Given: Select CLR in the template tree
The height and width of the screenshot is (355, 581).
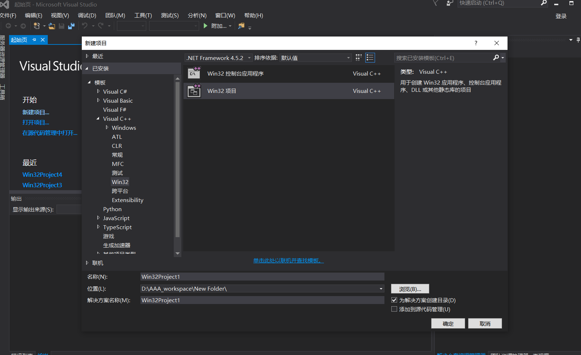Looking at the screenshot, I should [x=117, y=146].
